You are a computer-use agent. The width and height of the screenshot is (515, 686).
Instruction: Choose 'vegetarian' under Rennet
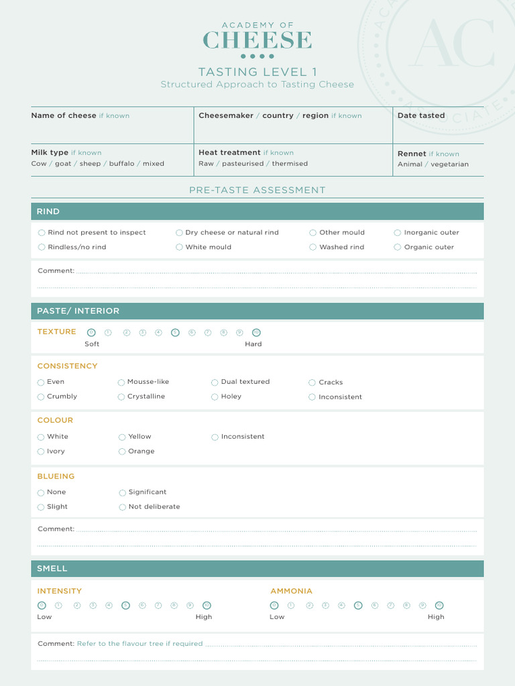point(450,165)
